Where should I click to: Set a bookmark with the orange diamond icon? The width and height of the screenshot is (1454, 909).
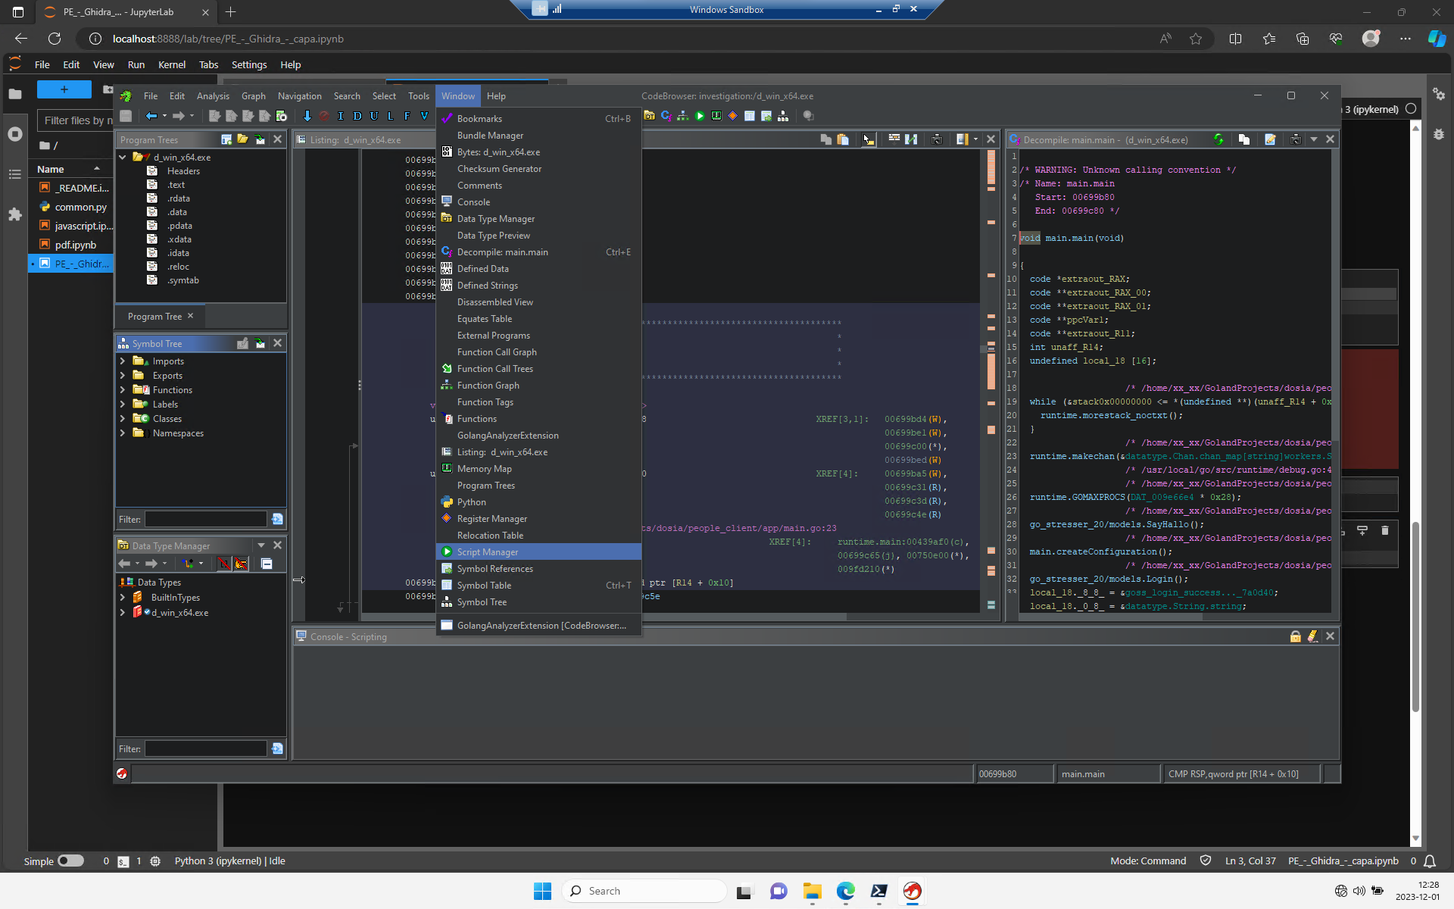pos(733,115)
